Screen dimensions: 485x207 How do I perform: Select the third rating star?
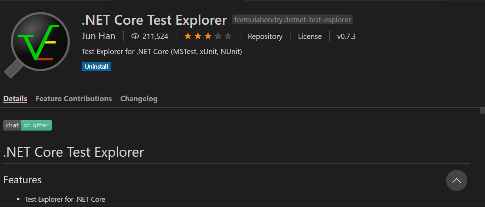pos(208,36)
